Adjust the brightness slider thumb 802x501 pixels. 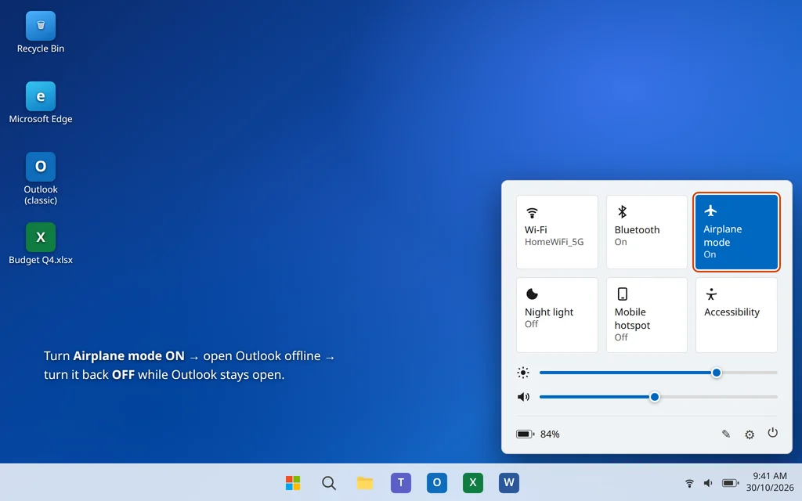point(717,373)
